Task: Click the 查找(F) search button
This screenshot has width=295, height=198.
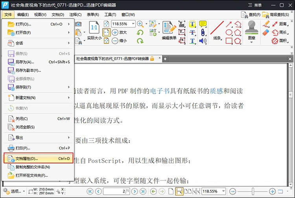Action: pyautogui.click(x=251, y=15)
